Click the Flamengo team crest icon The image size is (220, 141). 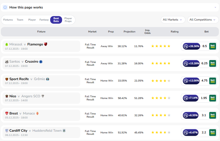(46, 44)
